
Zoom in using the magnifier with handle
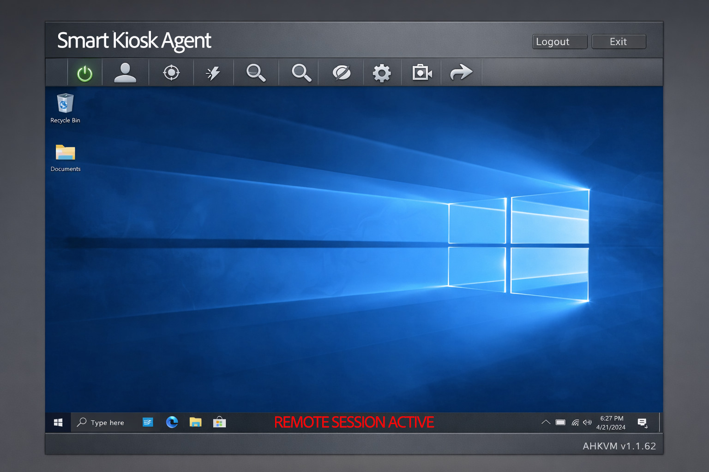256,72
